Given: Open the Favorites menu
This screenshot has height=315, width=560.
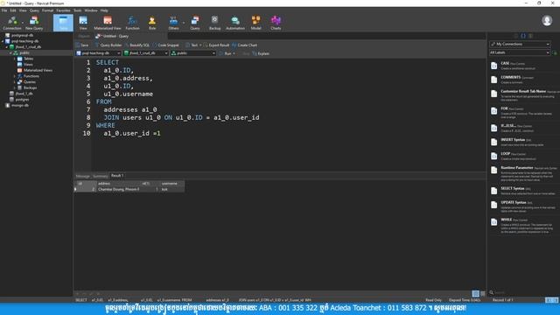Looking at the screenshot, I should point(63,10).
